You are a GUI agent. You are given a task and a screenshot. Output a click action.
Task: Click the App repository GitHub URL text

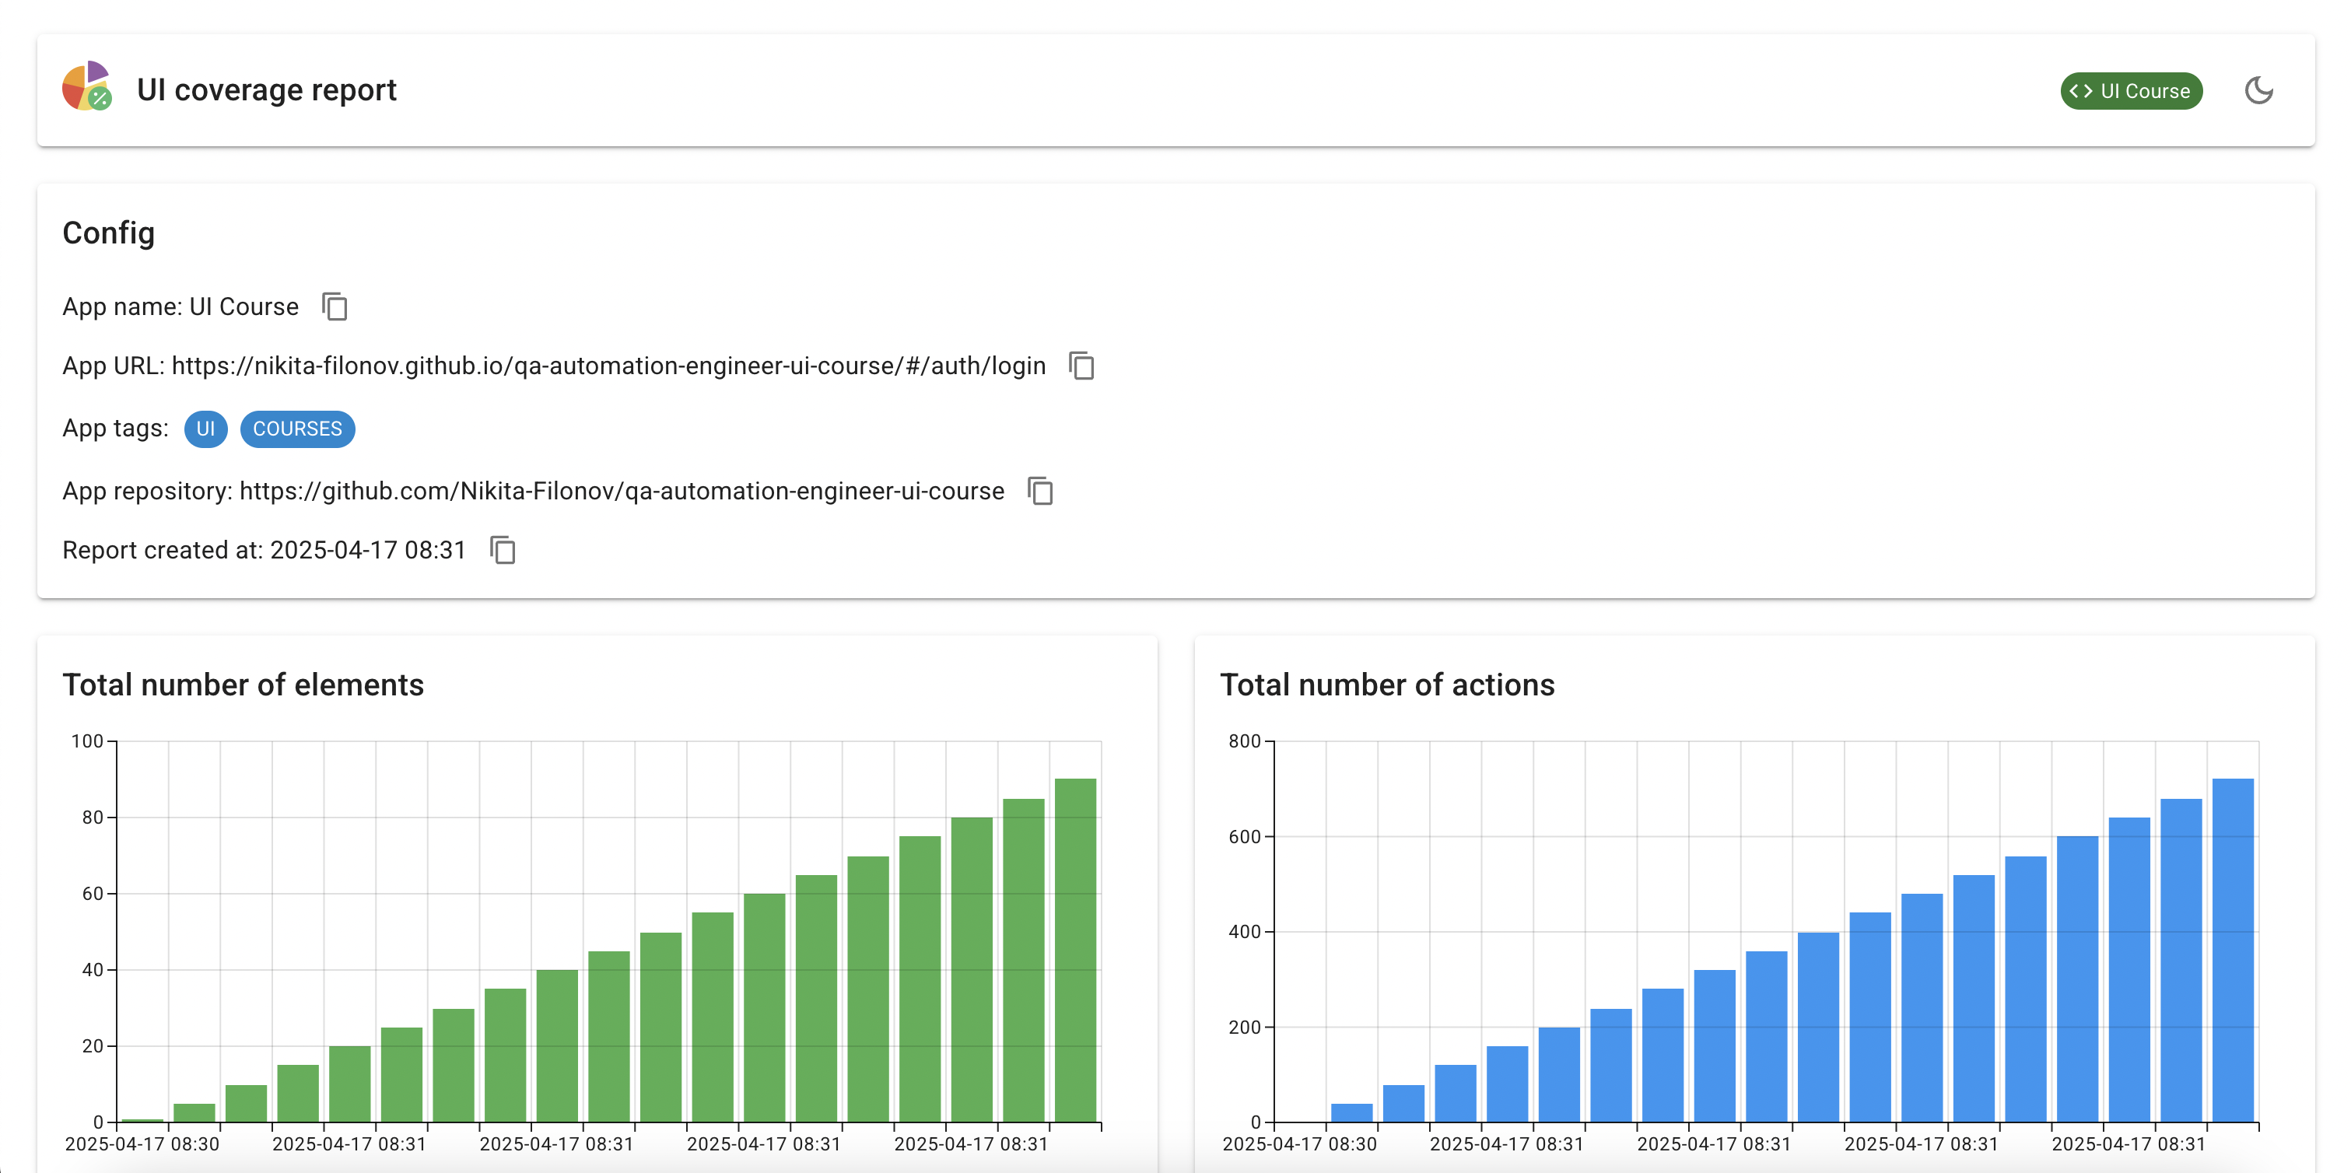622,491
